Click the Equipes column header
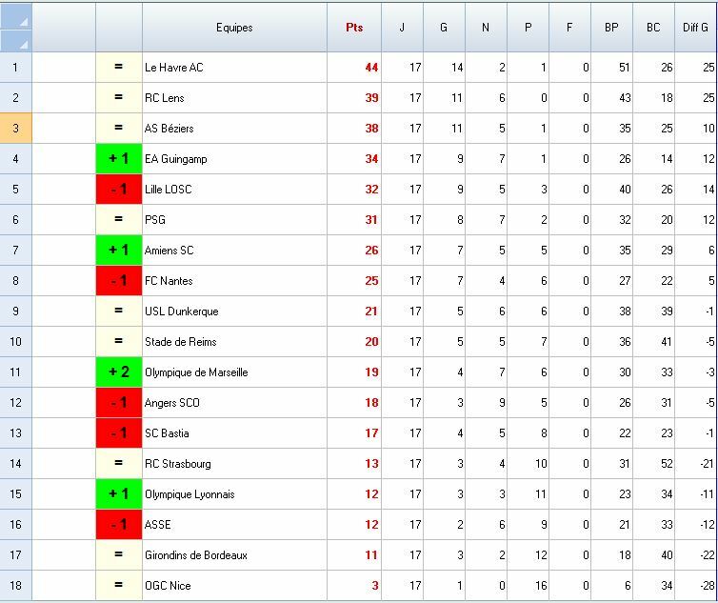718x603 pixels. (234, 28)
